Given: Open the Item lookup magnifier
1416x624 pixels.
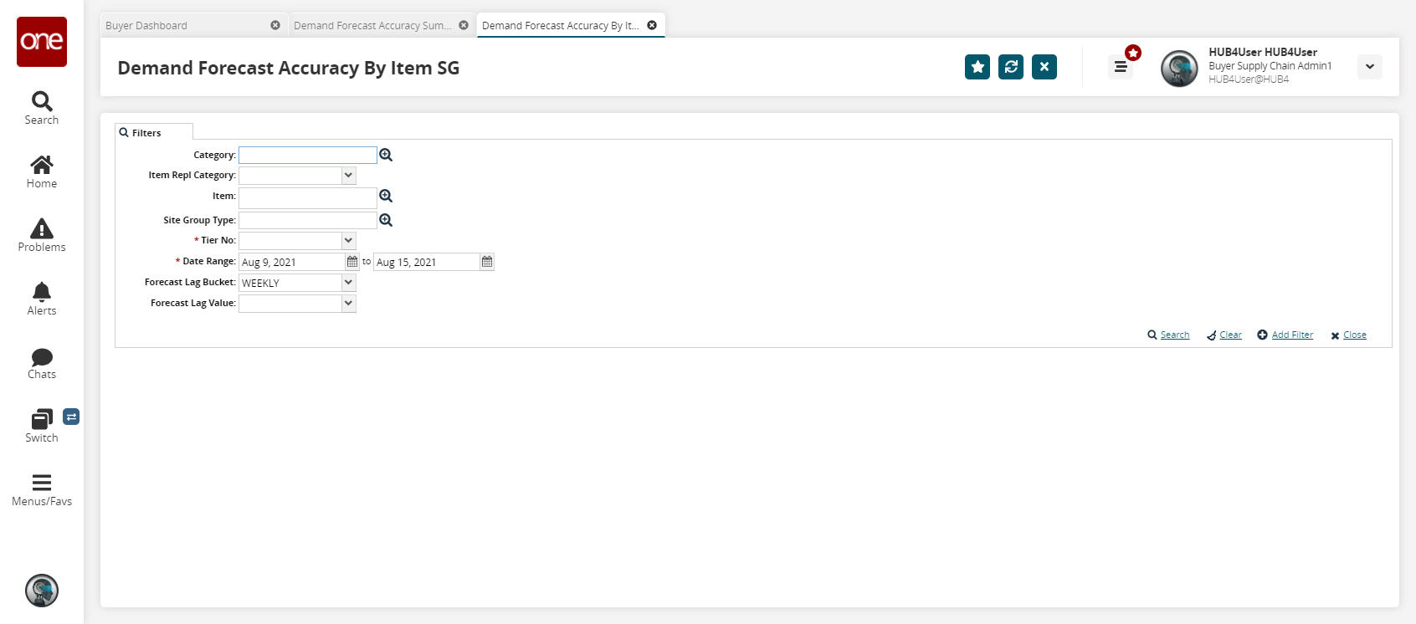Looking at the screenshot, I should point(386,196).
